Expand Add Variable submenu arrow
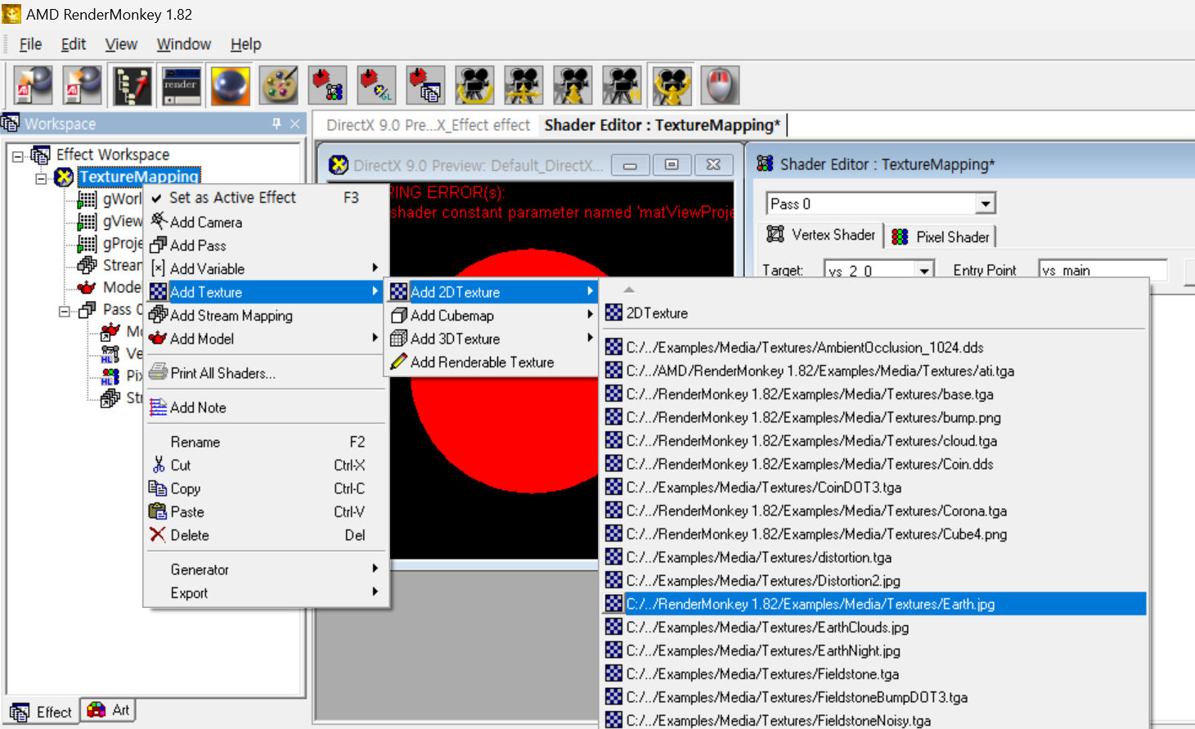Viewport: 1195px width, 729px height. [375, 268]
